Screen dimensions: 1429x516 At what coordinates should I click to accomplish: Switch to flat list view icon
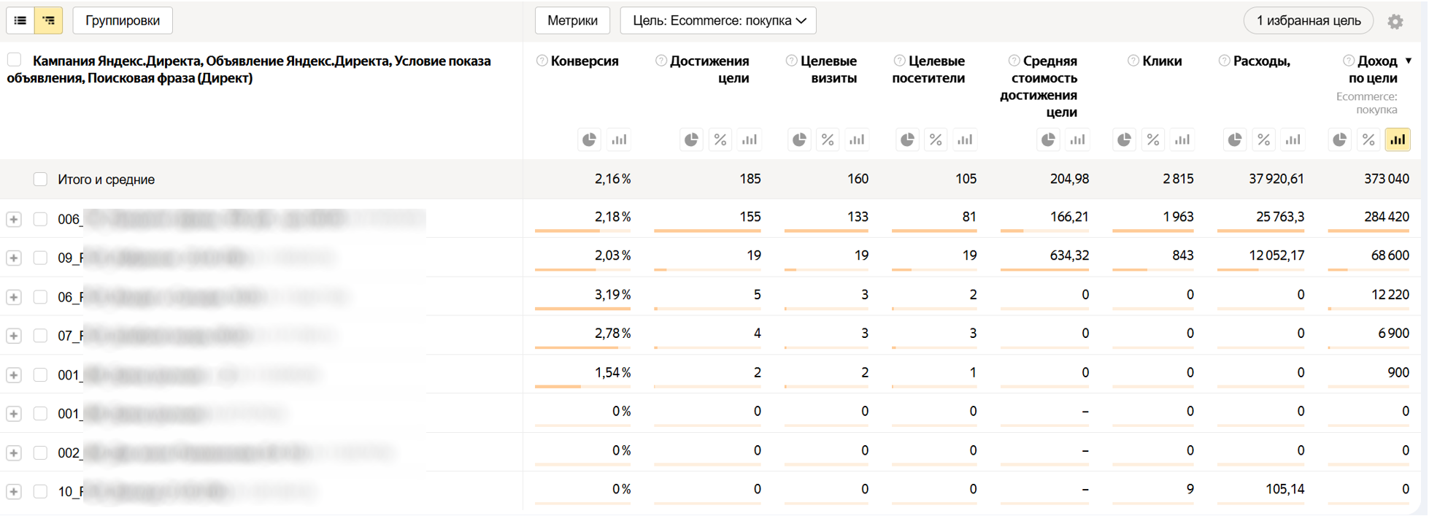pyautogui.click(x=20, y=20)
